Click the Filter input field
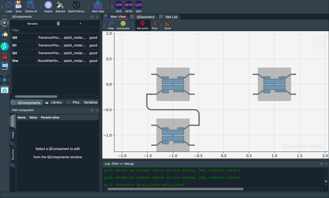The width and height of the screenshot is (329, 198). tap(55, 30)
